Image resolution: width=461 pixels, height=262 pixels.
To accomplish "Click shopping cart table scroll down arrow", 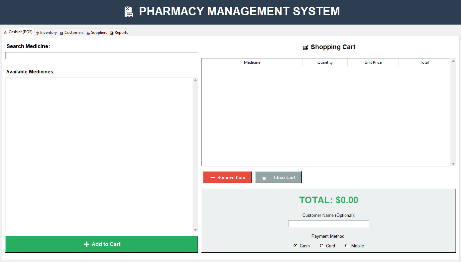I will point(453,163).
